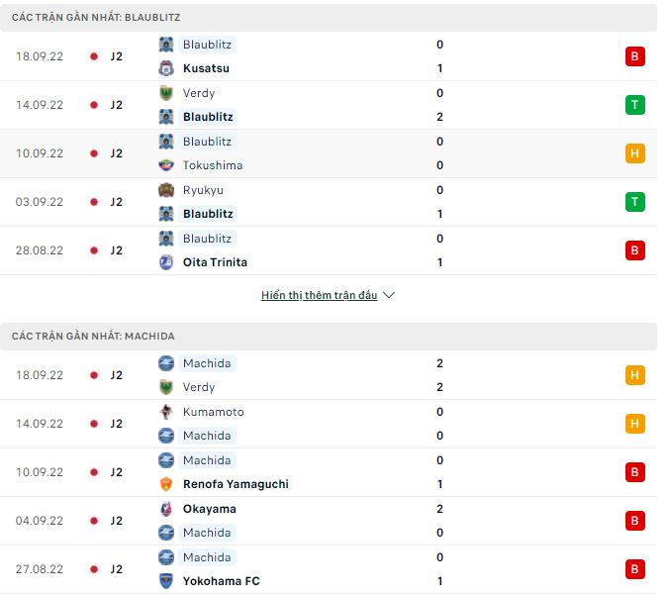The image size is (668, 595).
Task: Click the Kumamoto team crest icon
Action: pos(166,412)
